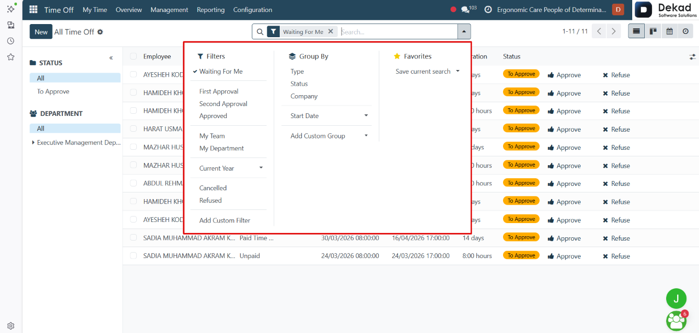
Task: Open the user avatar D menu
Action: tap(618, 9)
